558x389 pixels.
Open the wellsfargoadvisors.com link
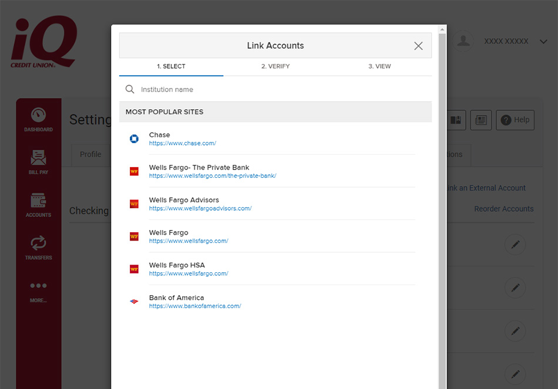coord(200,208)
